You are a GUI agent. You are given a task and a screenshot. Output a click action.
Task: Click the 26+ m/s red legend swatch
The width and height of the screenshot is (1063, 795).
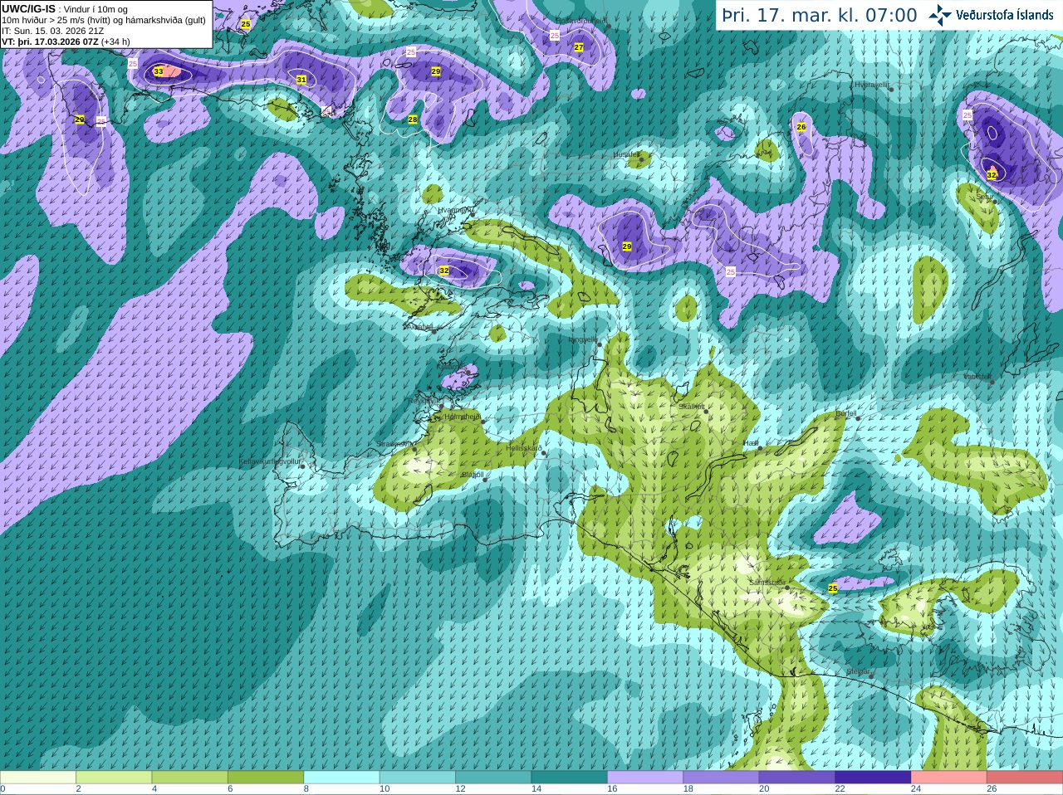pyautogui.click(x=1025, y=777)
